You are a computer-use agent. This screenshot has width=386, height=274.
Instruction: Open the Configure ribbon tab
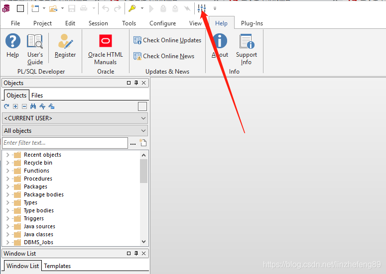(x=163, y=23)
